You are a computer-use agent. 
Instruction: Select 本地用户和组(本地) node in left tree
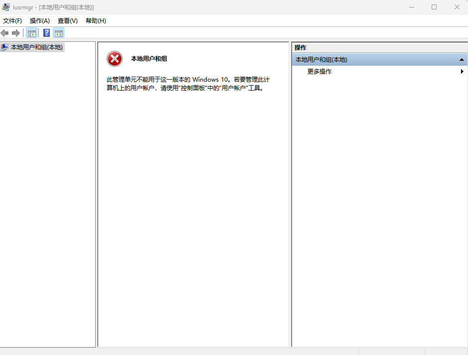(37, 47)
